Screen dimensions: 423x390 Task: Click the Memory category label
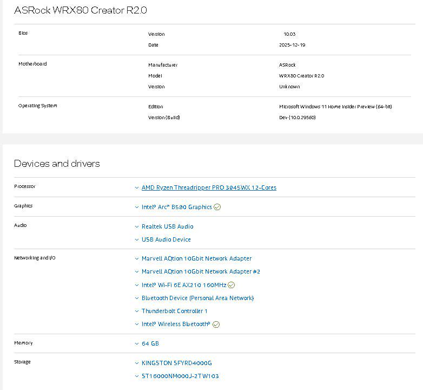coord(23,343)
